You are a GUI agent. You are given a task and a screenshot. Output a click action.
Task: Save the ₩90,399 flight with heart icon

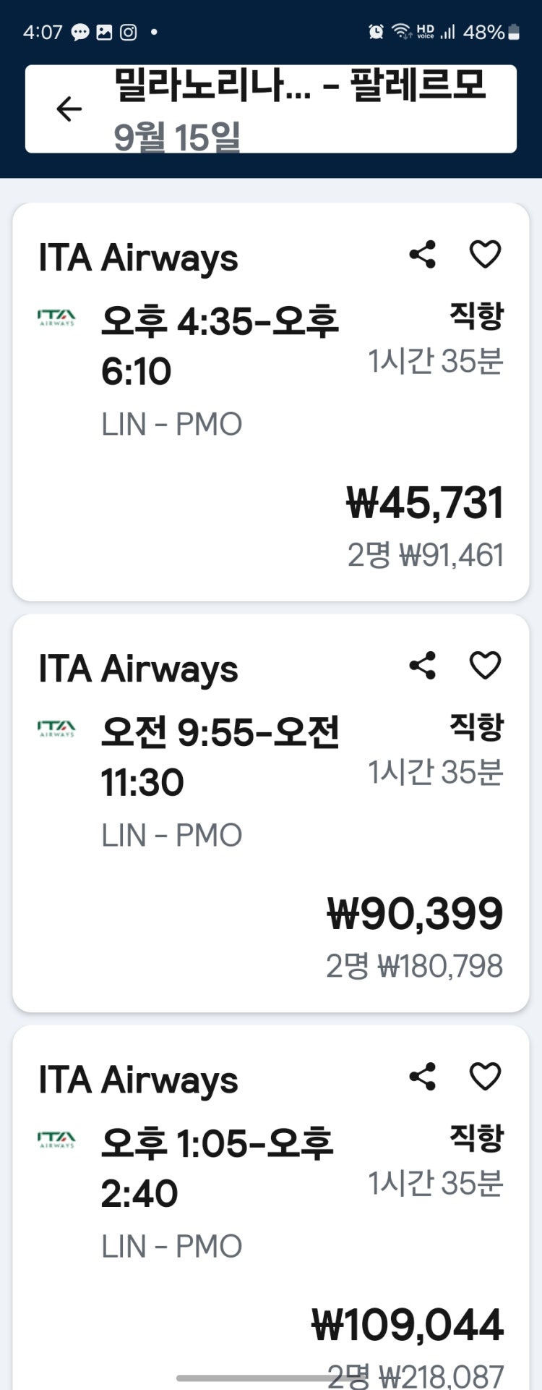click(x=485, y=666)
